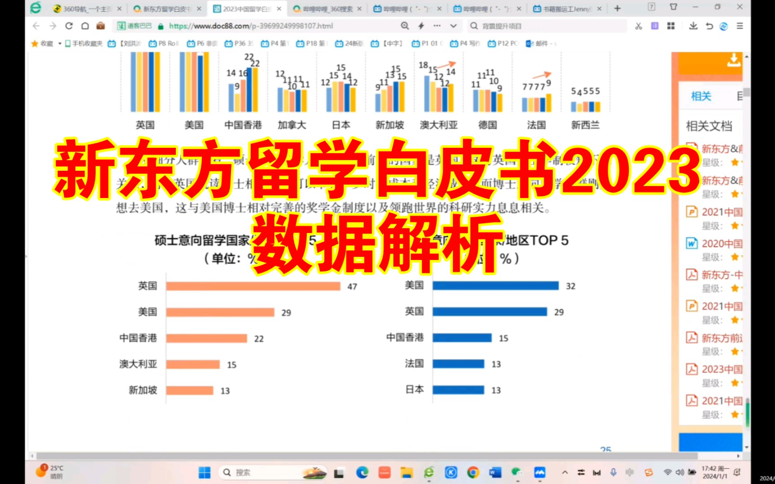The height and width of the screenshot is (484, 775).
Task: Go to the browser home page
Action: pyautogui.click(x=85, y=26)
